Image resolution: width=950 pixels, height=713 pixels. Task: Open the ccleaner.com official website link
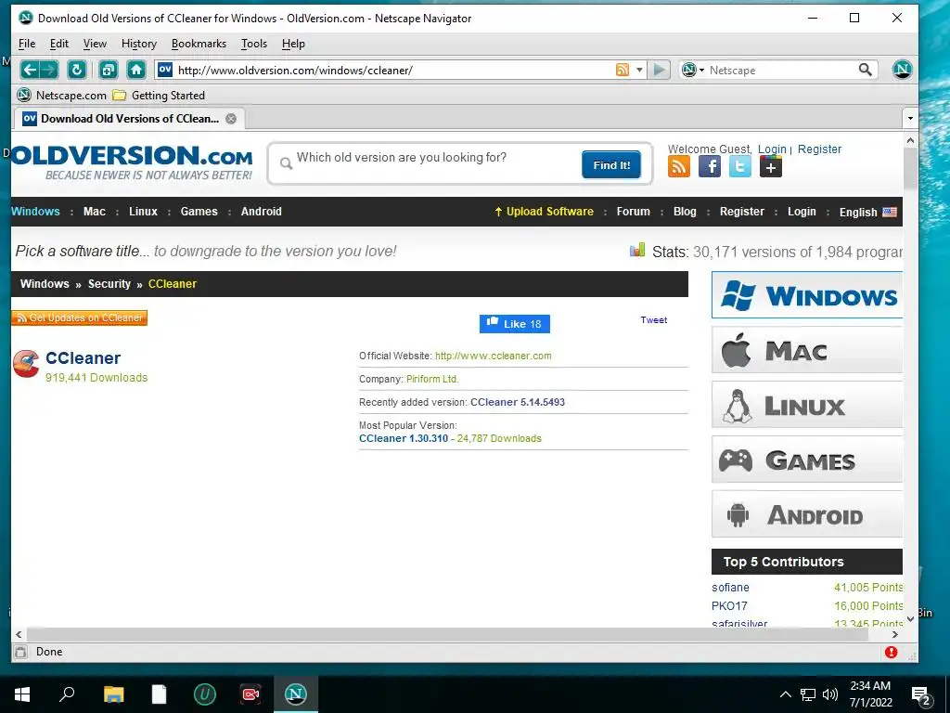494,356
